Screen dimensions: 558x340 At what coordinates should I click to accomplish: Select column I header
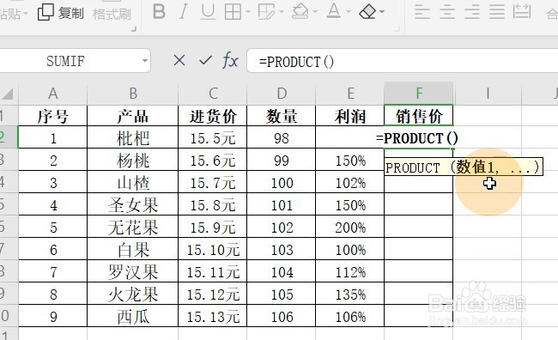point(488,94)
